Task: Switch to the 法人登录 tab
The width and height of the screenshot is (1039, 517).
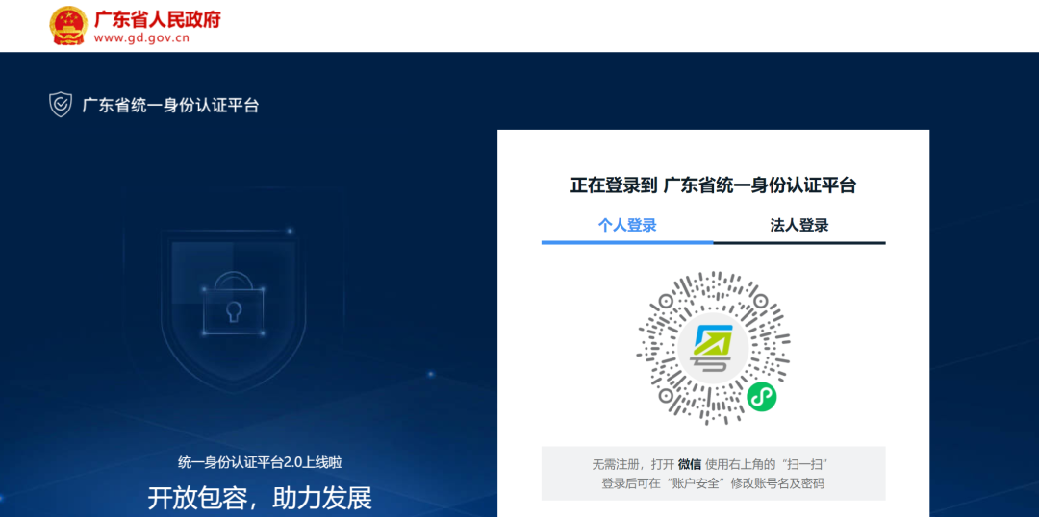Action: click(799, 225)
